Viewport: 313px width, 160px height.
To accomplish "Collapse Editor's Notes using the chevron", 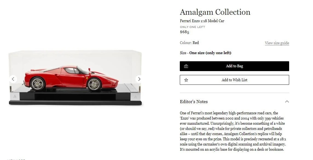I will (287, 102).
